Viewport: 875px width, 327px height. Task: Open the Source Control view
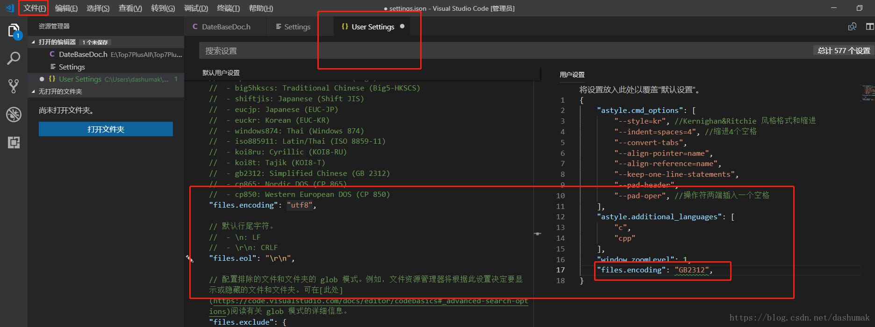pyautogui.click(x=14, y=86)
